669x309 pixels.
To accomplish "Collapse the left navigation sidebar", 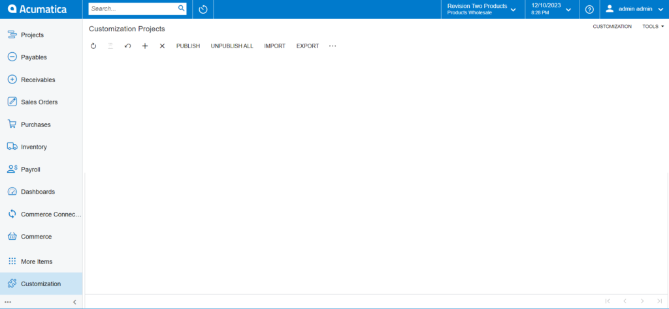I will pos(74,302).
